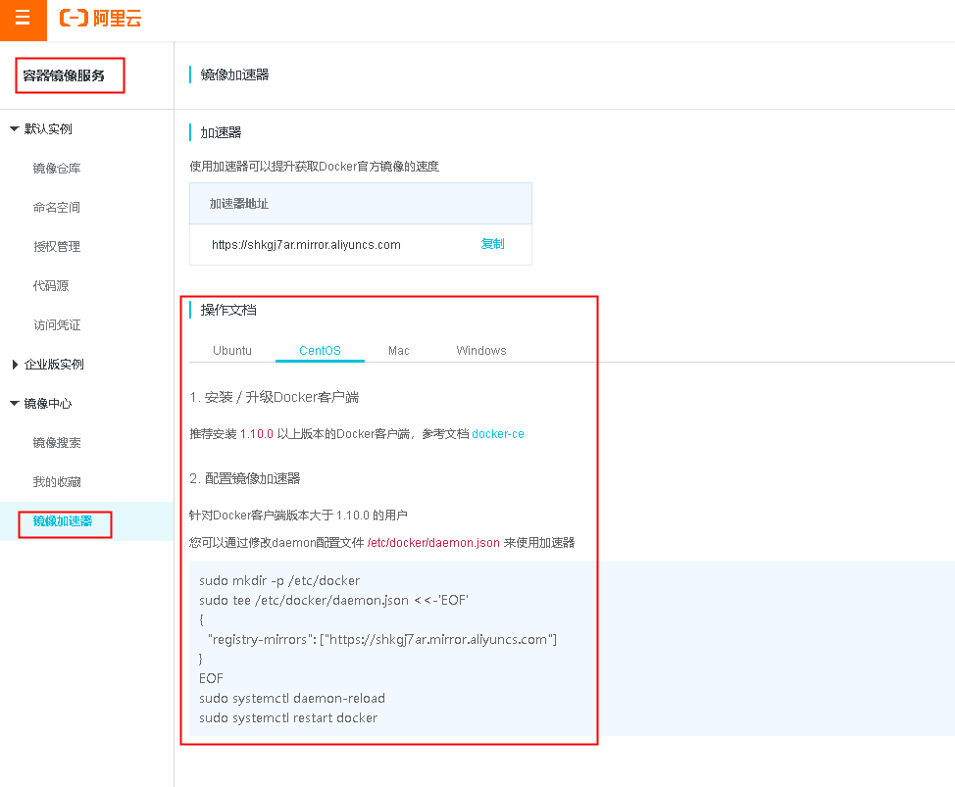Switch to the Windows tab
The width and height of the screenshot is (955, 787).
click(x=481, y=351)
